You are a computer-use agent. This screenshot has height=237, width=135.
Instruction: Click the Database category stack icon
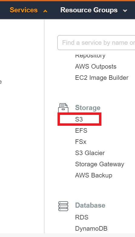click(x=63, y=206)
